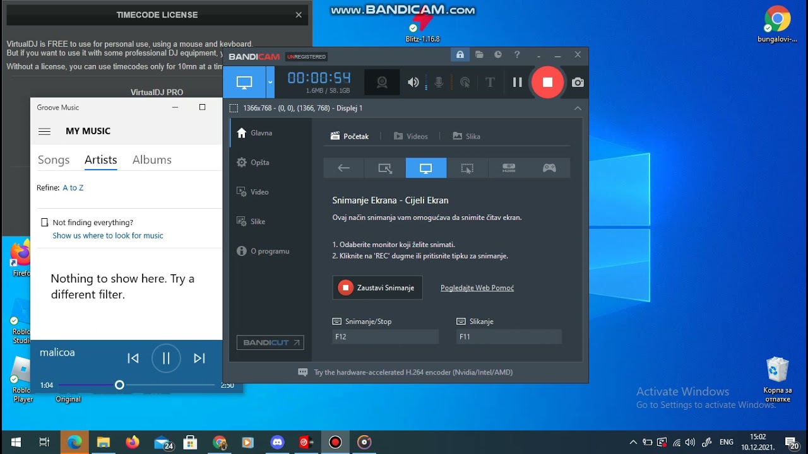Open File Explorer from the taskbar
The width and height of the screenshot is (808, 454).
pos(104,442)
